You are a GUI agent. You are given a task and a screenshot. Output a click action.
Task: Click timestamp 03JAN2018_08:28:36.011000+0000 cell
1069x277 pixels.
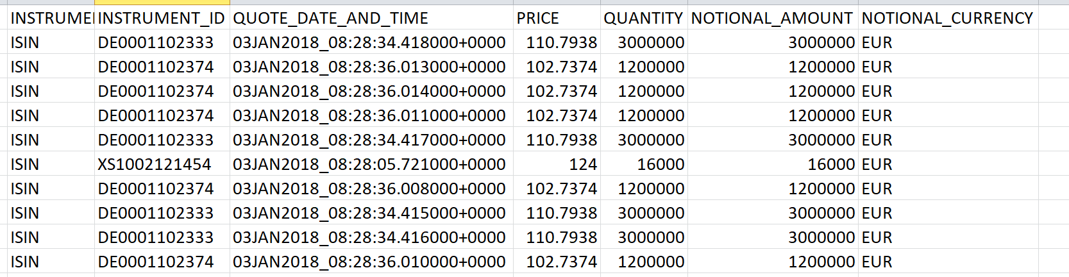click(x=371, y=115)
